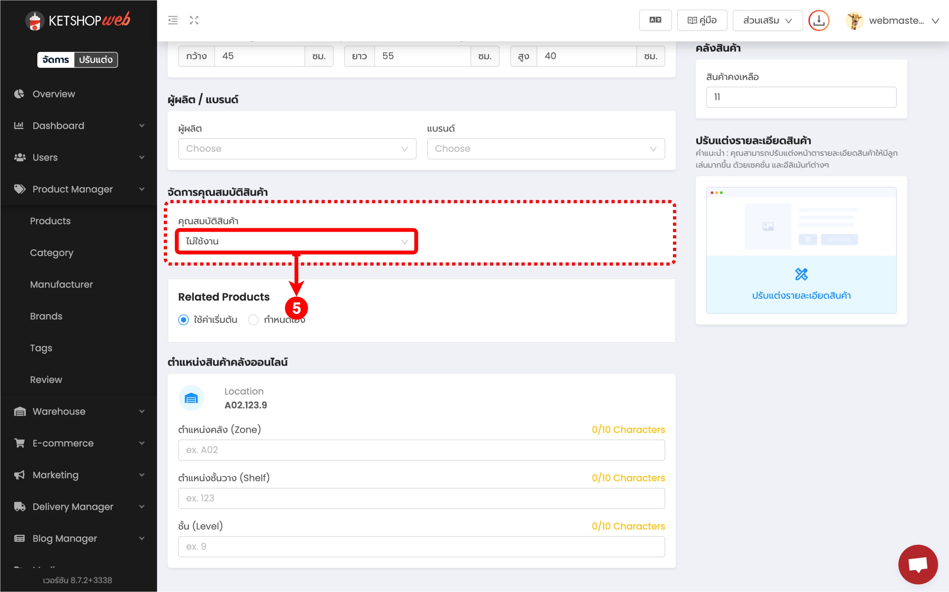The height and width of the screenshot is (592, 949).
Task: Toggle fullscreen expand icon in header
Action: coord(194,20)
